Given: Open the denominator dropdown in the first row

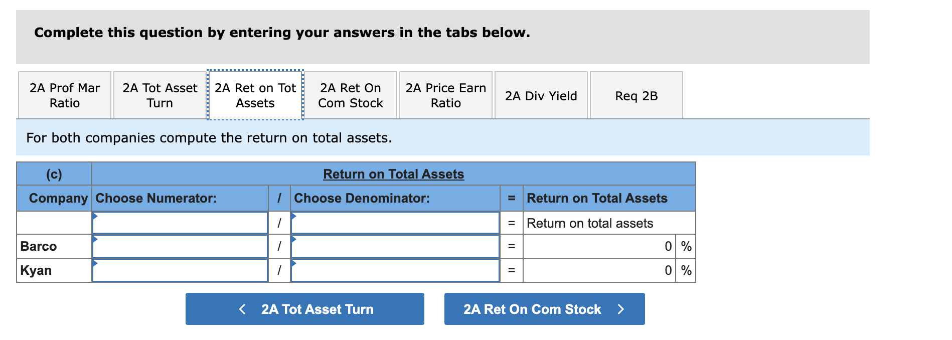Looking at the screenshot, I should pos(395,222).
